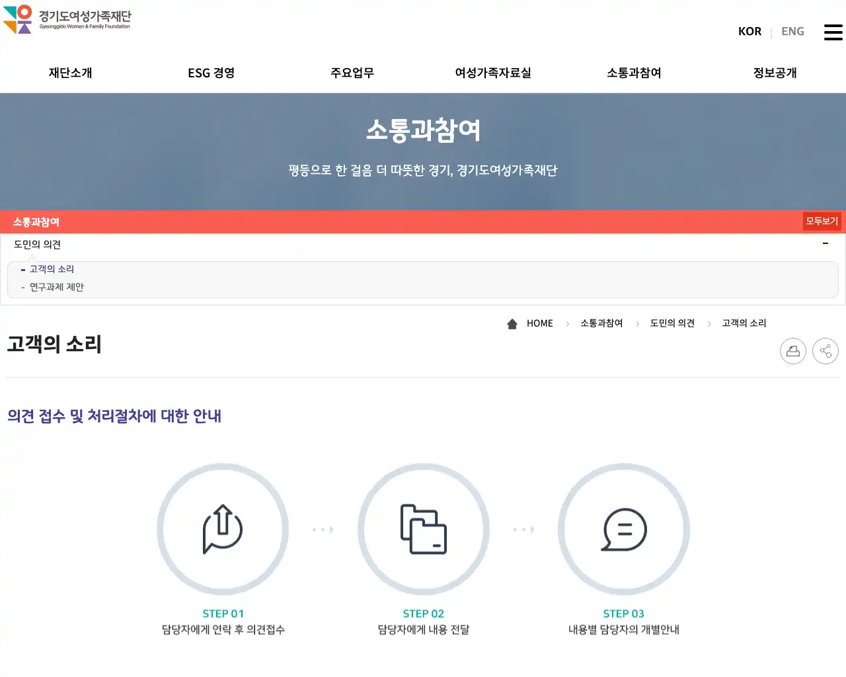Open the 소통과참여 top menu
846x677 pixels.
[x=634, y=73]
